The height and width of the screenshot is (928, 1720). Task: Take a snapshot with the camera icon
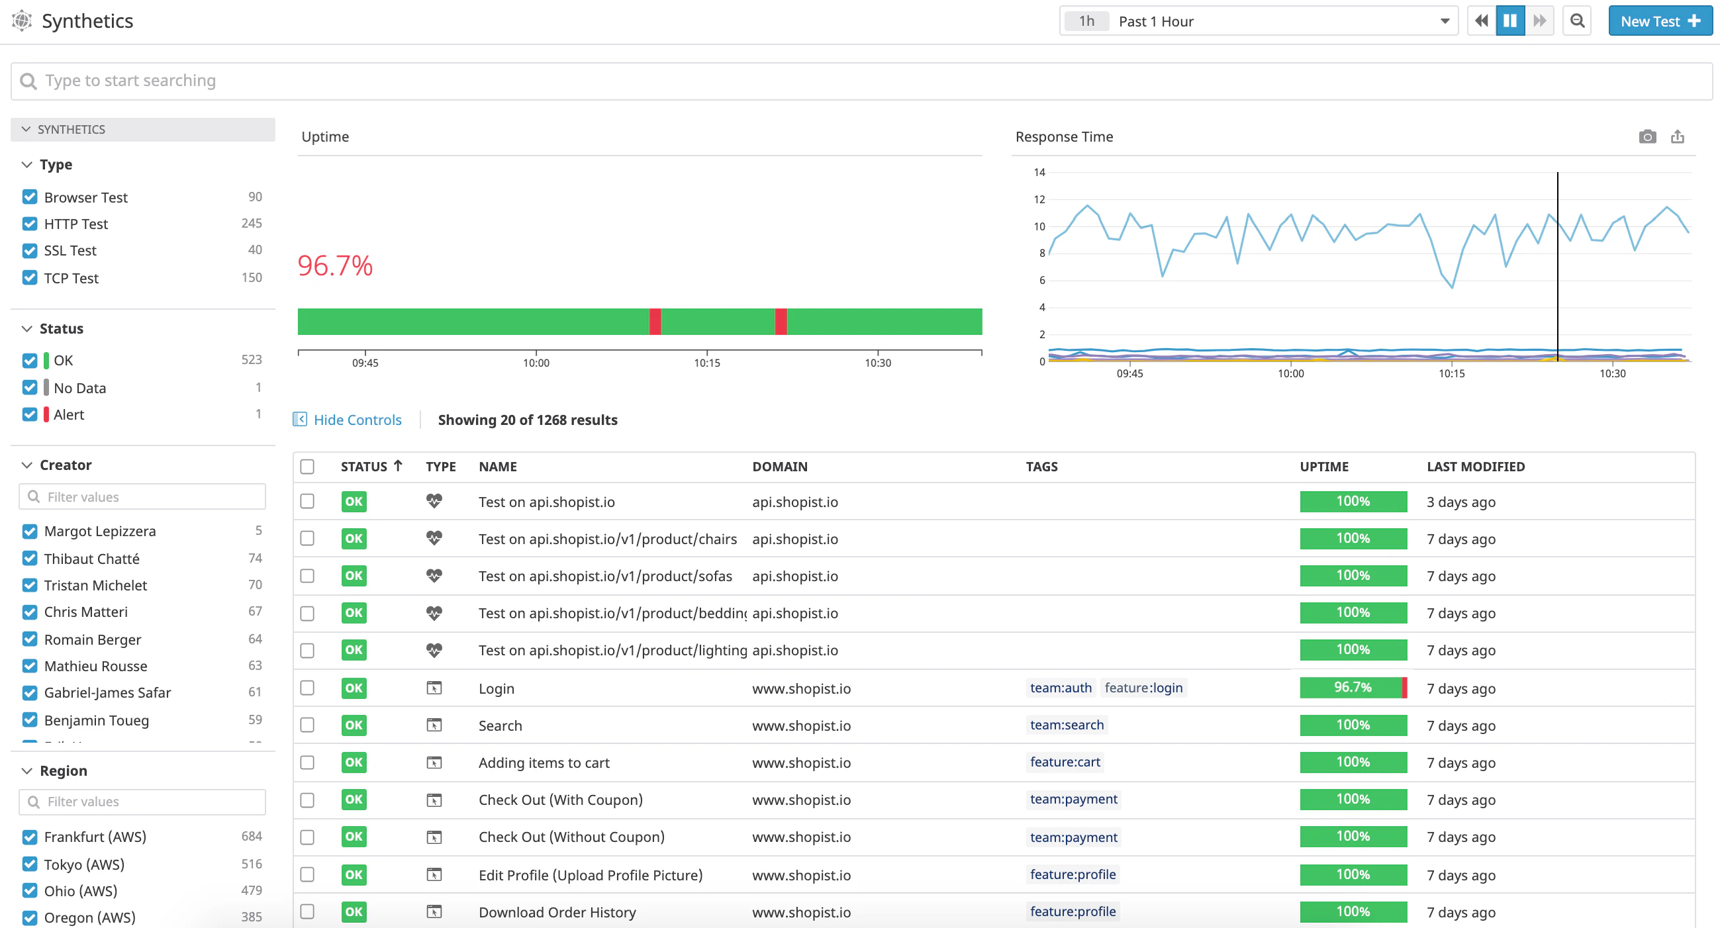(1647, 137)
